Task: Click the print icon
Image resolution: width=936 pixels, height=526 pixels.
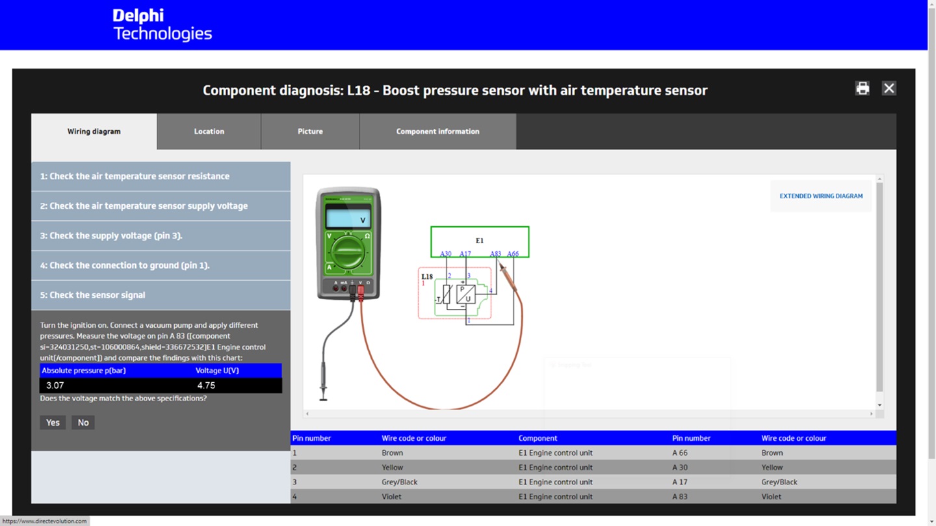Action: [x=862, y=88]
